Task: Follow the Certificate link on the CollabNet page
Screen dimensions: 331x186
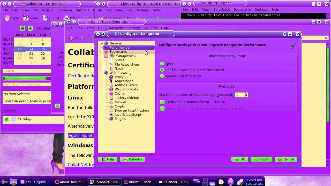Action: coord(81,76)
